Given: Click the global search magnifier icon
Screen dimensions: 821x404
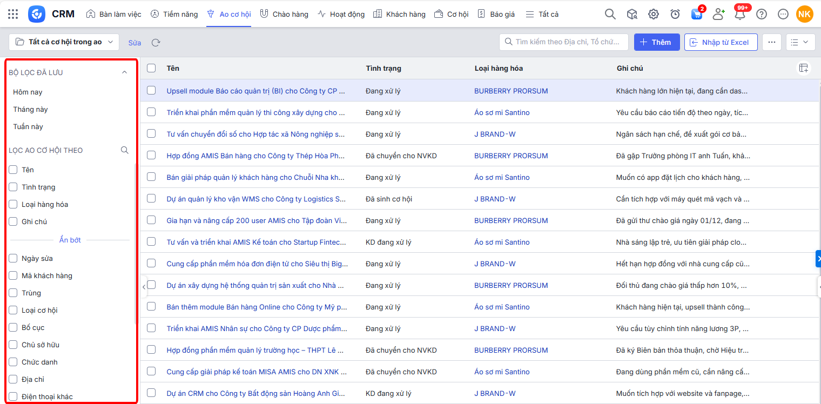Looking at the screenshot, I should point(610,14).
